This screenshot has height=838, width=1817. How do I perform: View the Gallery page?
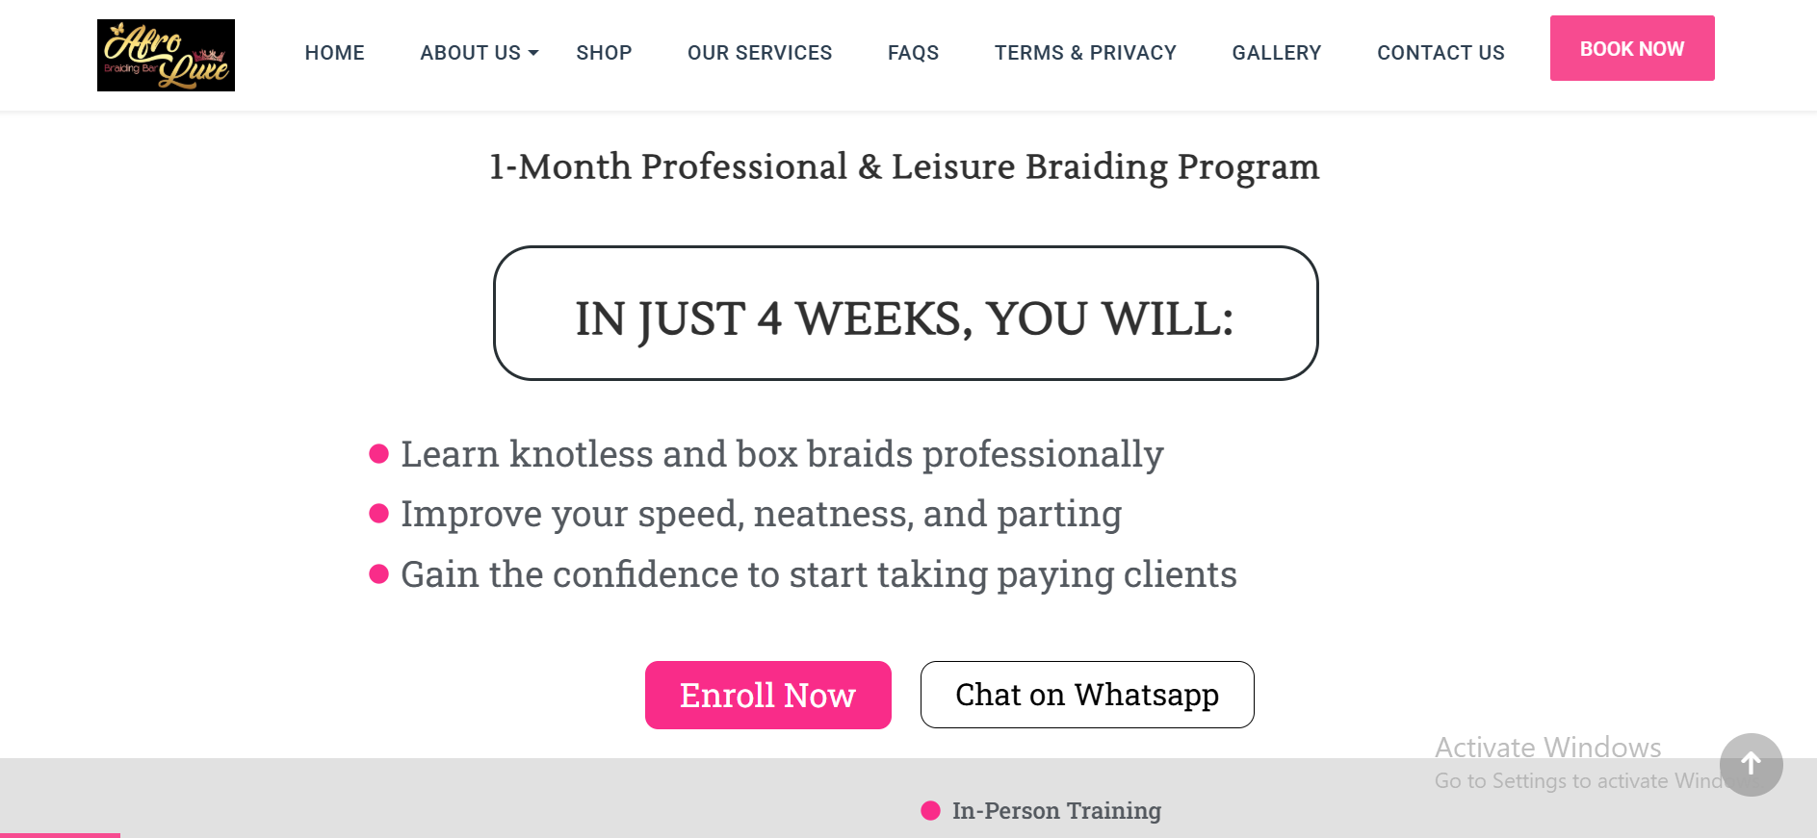[x=1276, y=53]
